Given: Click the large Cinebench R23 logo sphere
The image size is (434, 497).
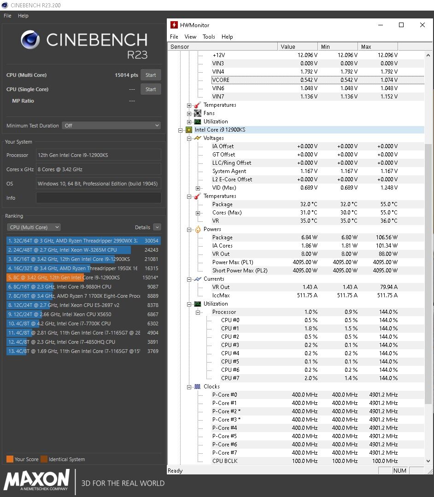Looking at the screenshot, I should coord(30,40).
